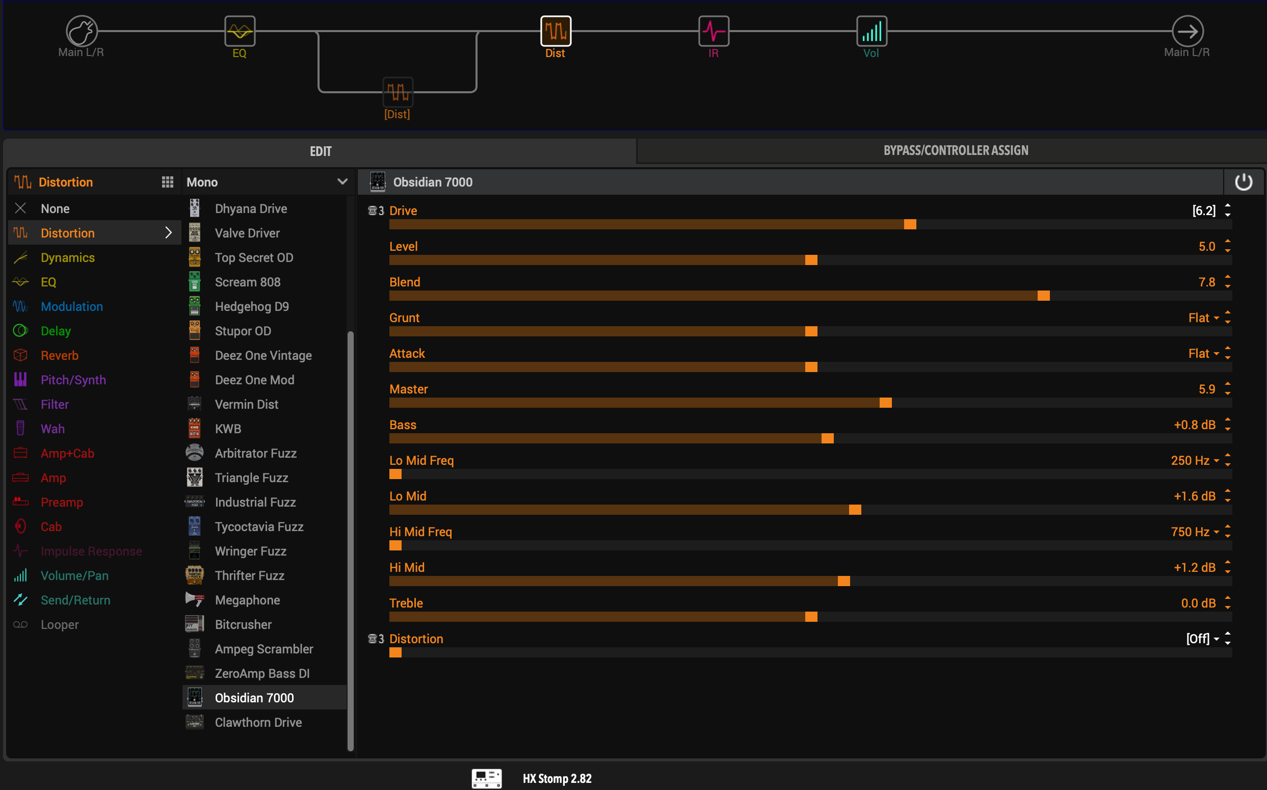The width and height of the screenshot is (1267, 790).
Task: Switch to Bypass/Controller Assign tab
Action: (956, 150)
